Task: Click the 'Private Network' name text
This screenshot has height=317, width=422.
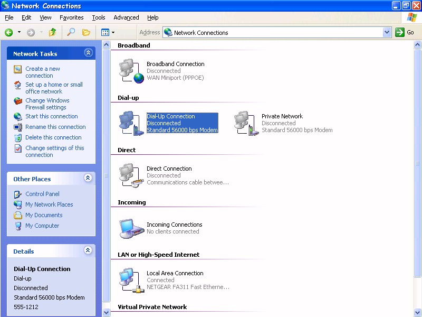Action: tap(282, 116)
